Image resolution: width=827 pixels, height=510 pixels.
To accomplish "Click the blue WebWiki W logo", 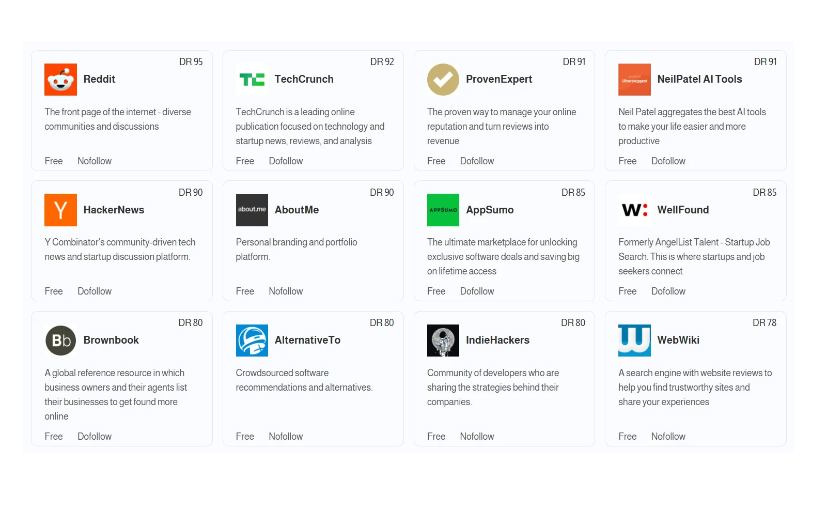I will point(634,341).
